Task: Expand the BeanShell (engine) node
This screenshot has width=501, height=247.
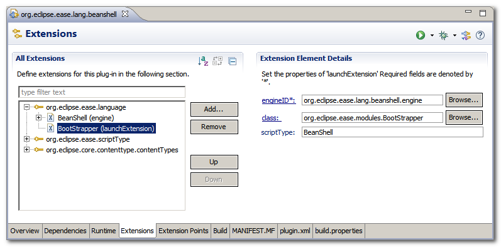Action: point(39,118)
